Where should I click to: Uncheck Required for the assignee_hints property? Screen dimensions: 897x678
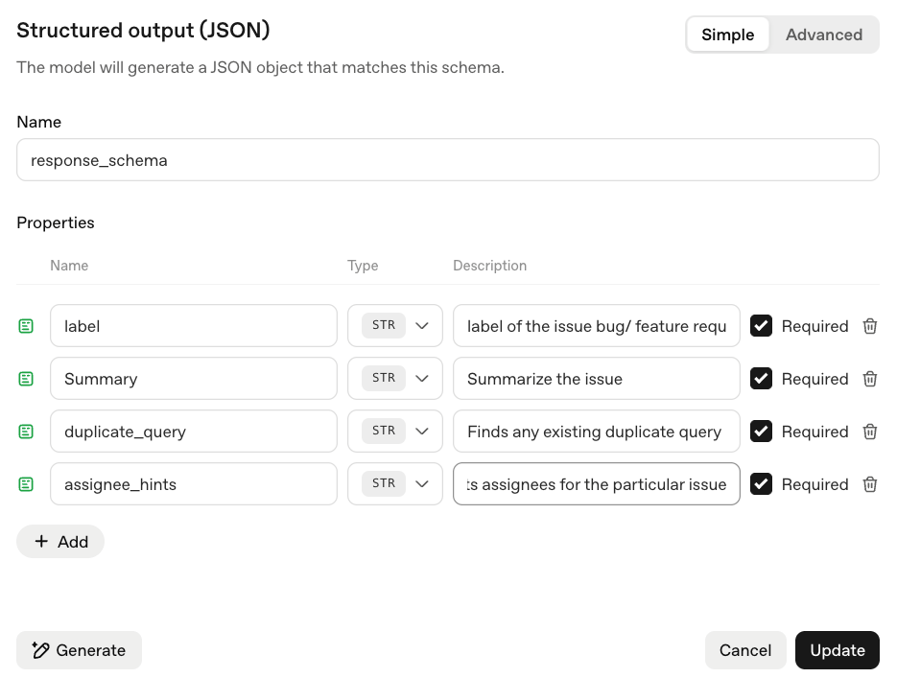[x=761, y=484]
